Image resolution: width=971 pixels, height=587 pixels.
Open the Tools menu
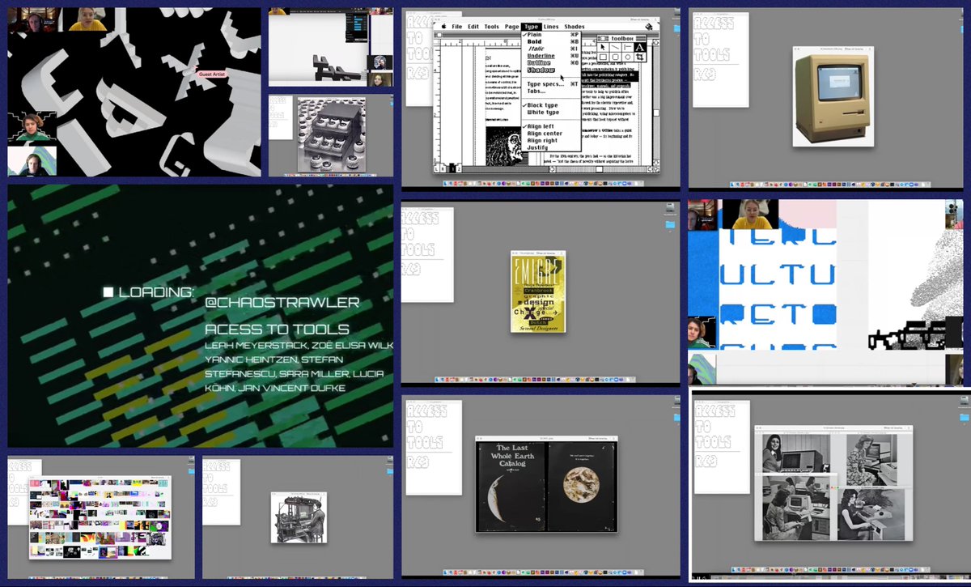491,27
